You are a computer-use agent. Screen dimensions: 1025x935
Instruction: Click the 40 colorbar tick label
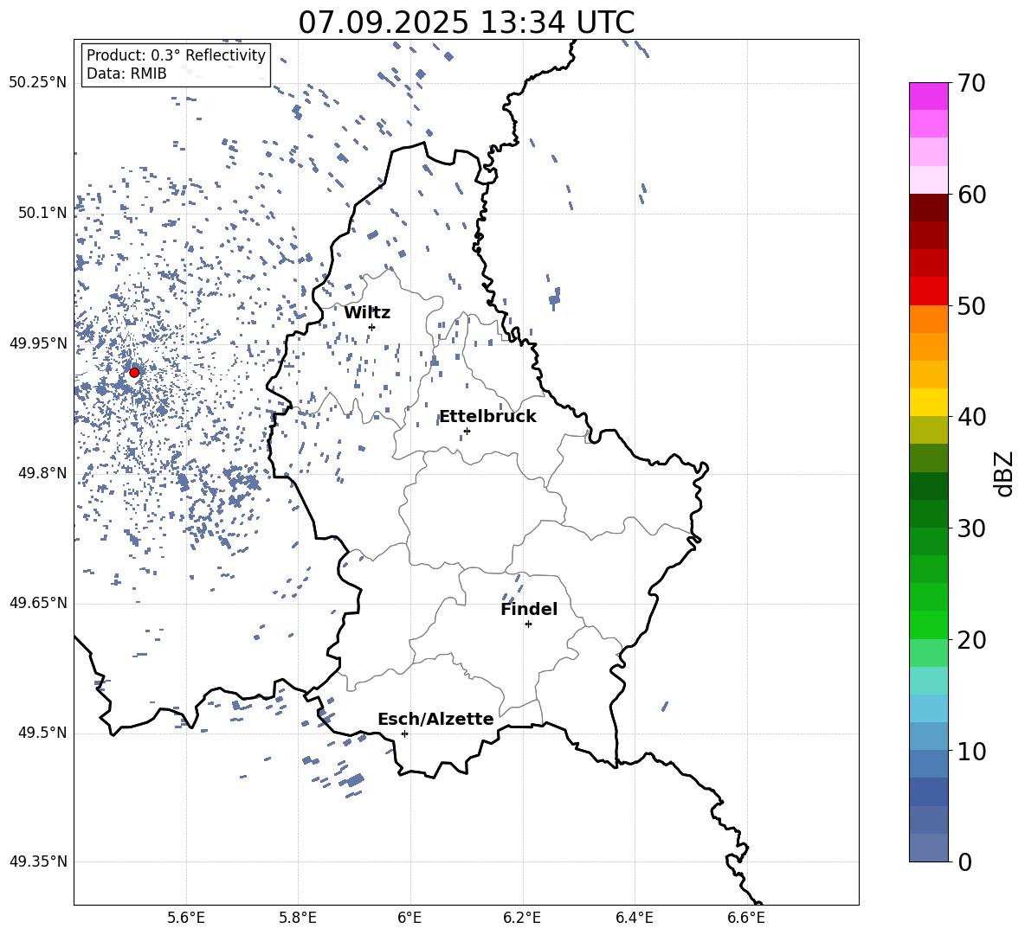click(971, 417)
